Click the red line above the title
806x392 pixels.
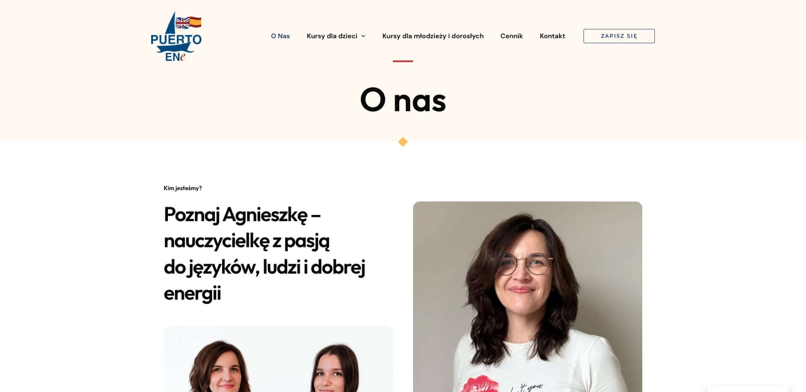tap(403, 61)
